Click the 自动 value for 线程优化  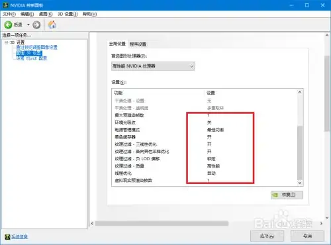211,173
